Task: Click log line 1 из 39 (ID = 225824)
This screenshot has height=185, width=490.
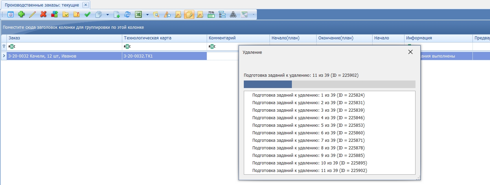Action: tap(308, 95)
